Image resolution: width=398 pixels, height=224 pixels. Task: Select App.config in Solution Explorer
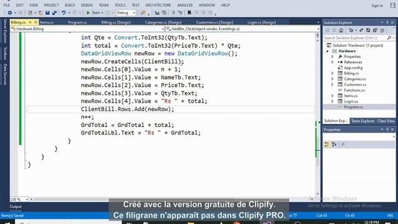(x=353, y=68)
